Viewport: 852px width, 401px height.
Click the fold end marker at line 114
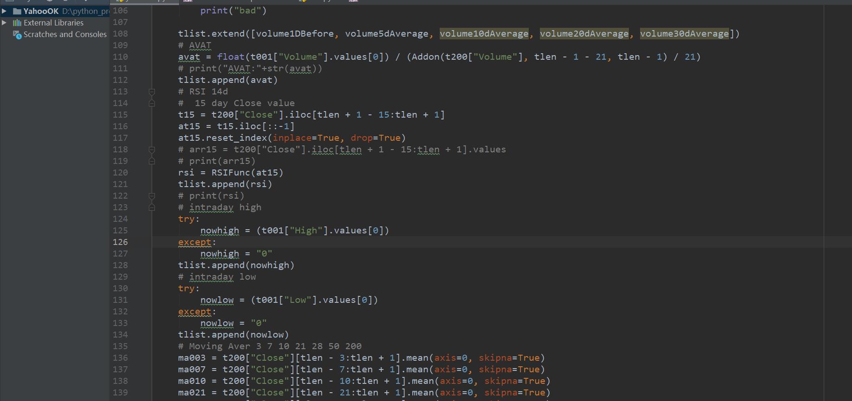point(152,103)
